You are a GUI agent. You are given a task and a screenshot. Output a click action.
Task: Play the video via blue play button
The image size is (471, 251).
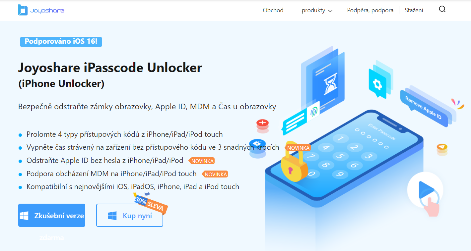click(x=426, y=190)
